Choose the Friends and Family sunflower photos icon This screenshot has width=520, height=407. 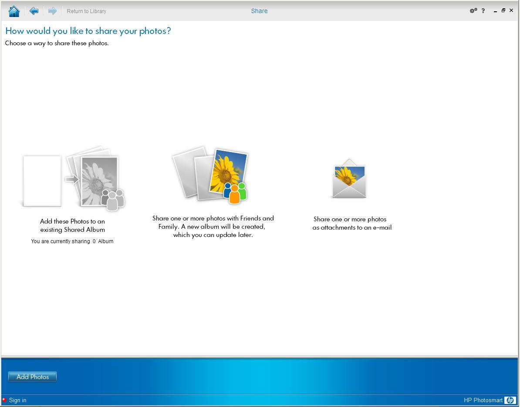click(212, 175)
